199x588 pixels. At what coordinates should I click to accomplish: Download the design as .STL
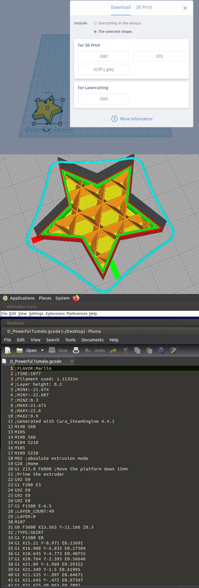point(159,56)
